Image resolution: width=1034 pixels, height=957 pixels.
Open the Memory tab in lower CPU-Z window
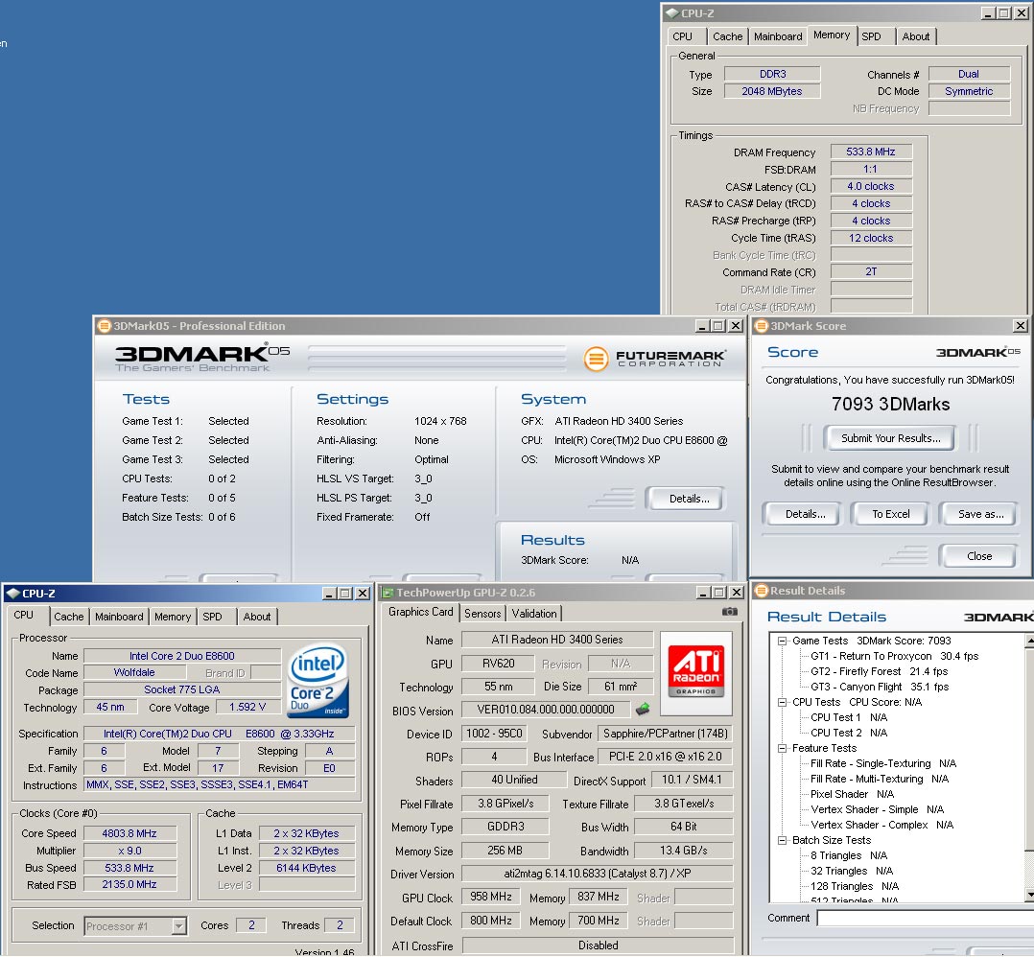173,617
